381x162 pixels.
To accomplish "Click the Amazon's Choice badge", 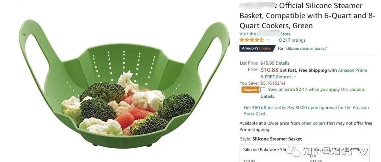I will pyautogui.click(x=257, y=48).
